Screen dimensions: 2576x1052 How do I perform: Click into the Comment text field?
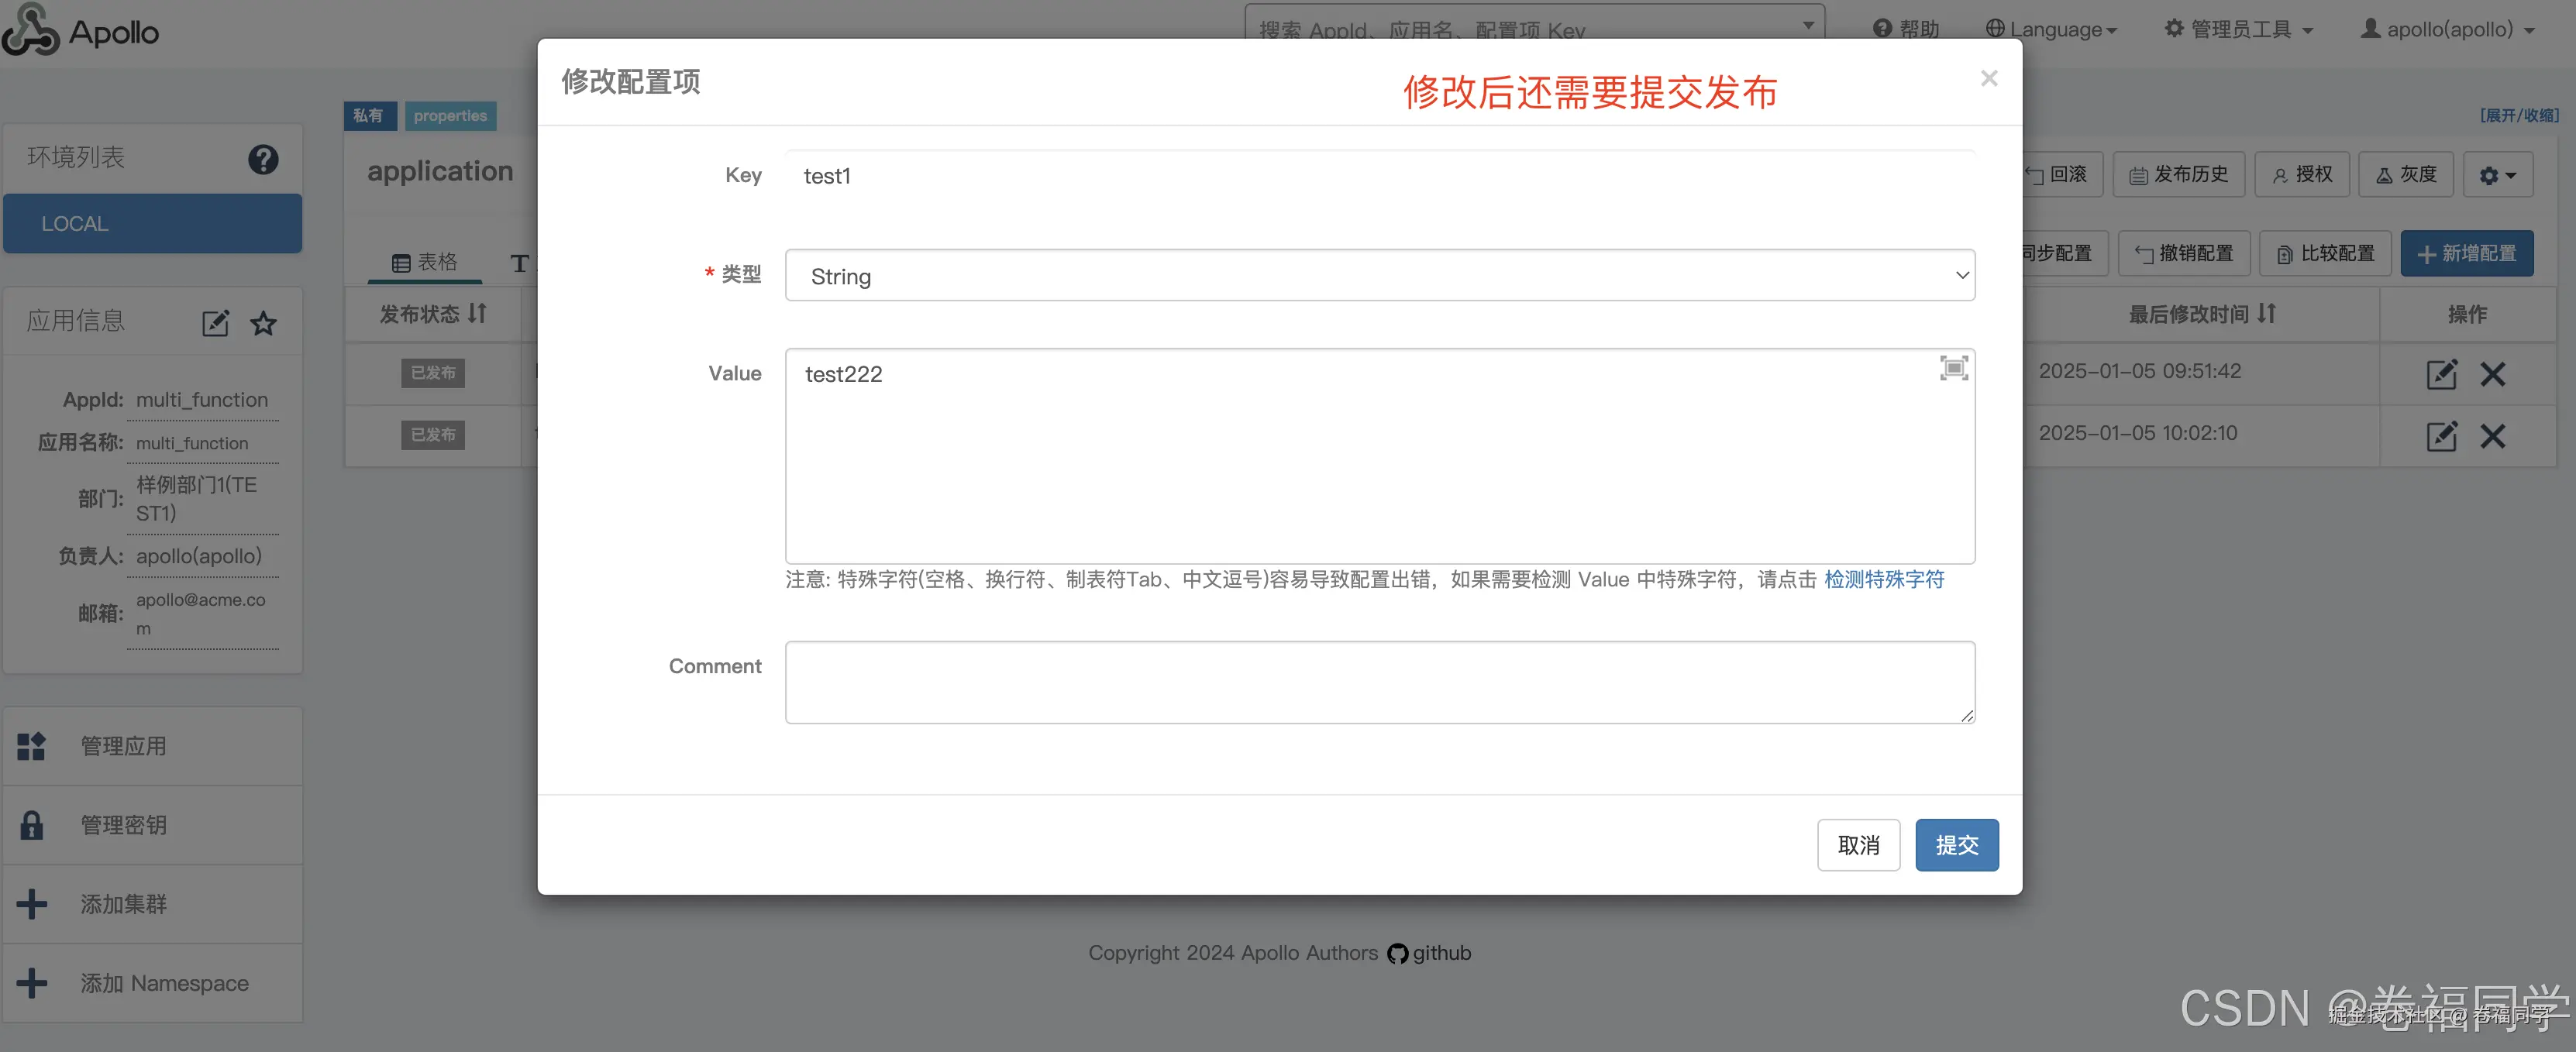[1379, 682]
